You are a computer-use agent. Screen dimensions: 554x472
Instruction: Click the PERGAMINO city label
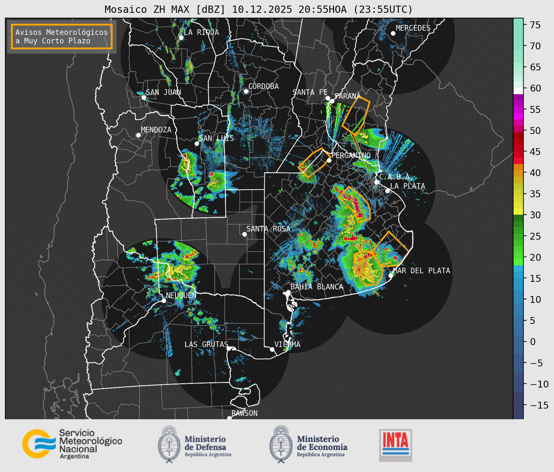[351, 155]
